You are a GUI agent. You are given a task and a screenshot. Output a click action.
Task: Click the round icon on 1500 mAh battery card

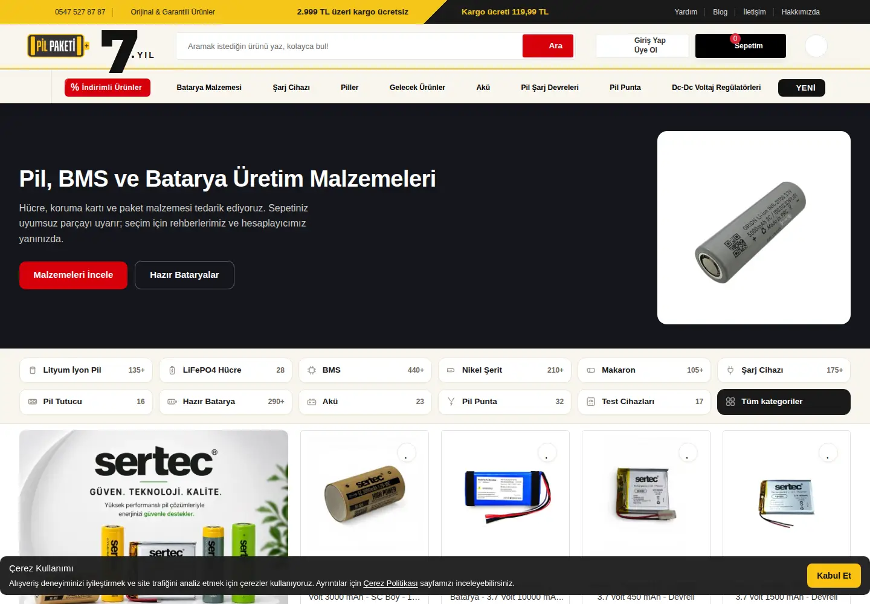[828, 452]
